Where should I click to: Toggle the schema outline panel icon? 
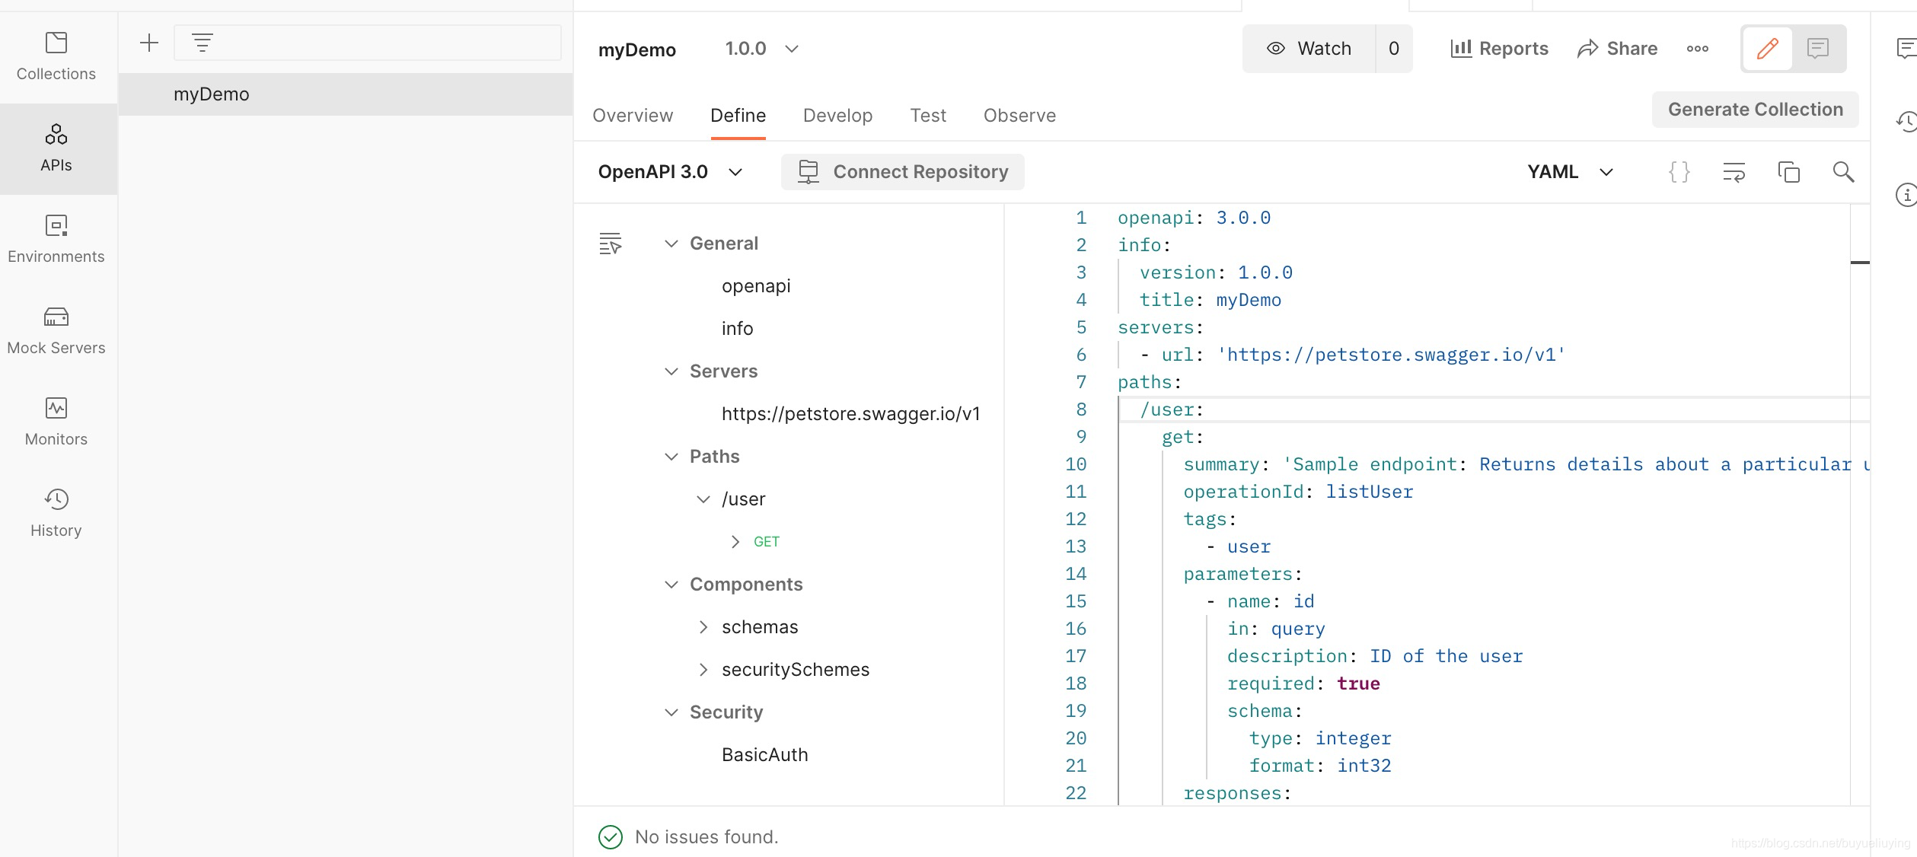pyautogui.click(x=611, y=244)
